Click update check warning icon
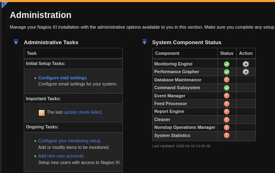 42,112
